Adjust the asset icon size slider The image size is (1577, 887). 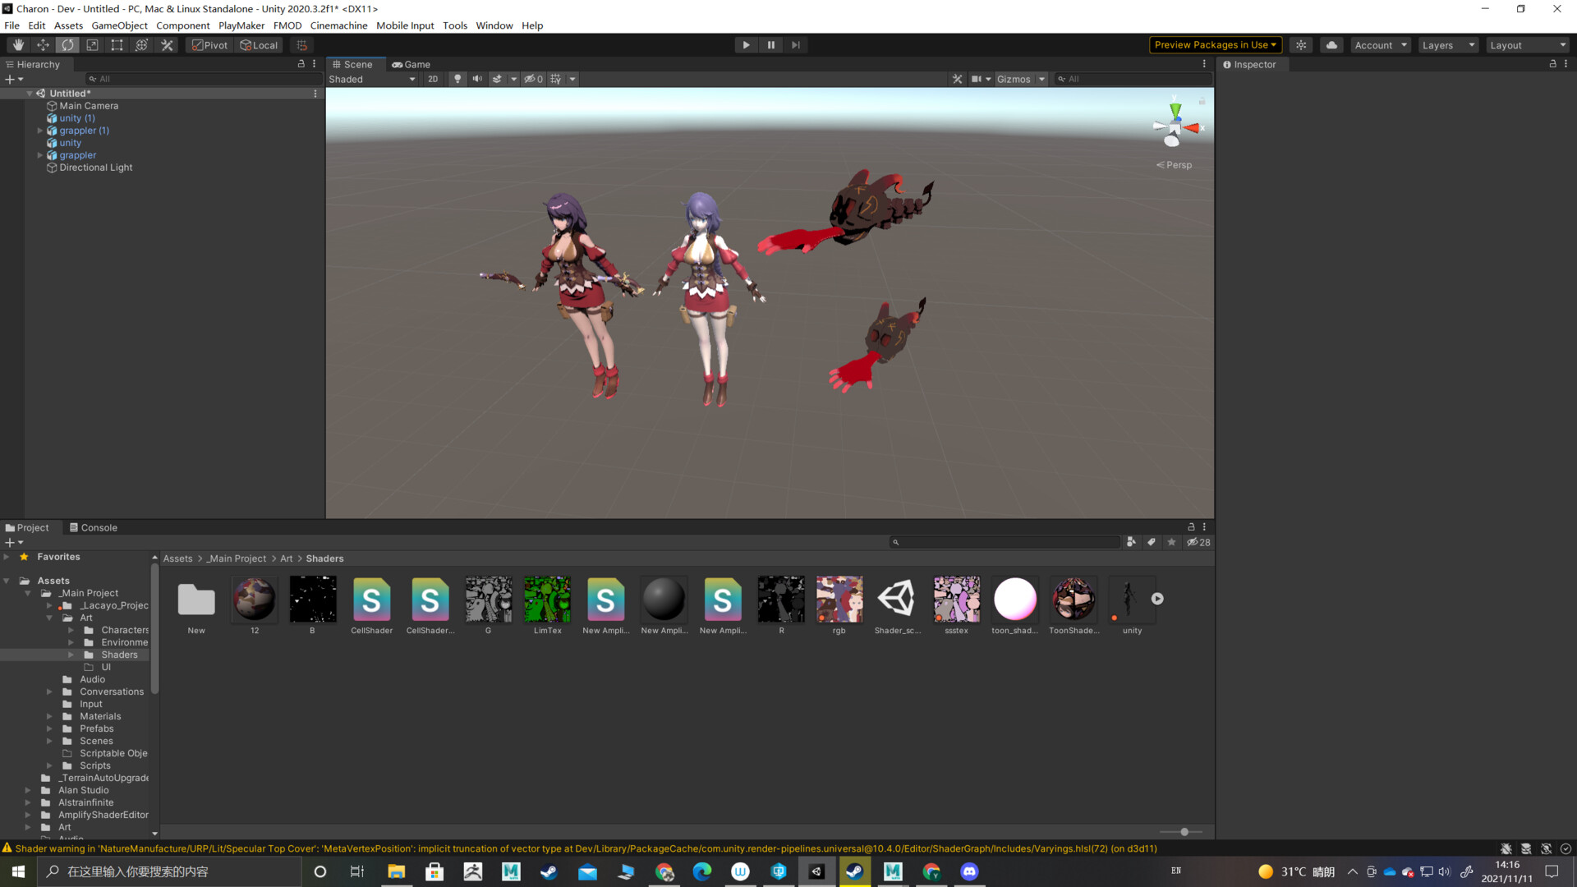1184,832
